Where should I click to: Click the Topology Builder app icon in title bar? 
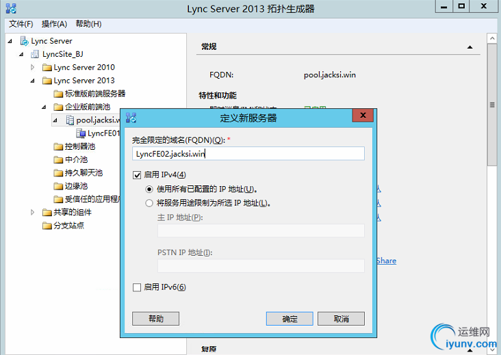(11, 9)
